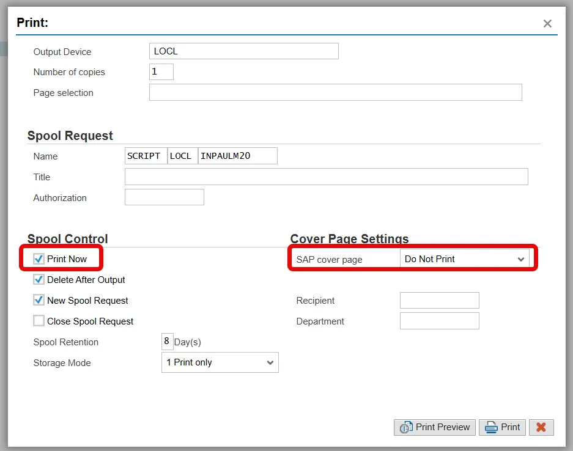
Task: Click the Print Preview button
Action: click(435, 427)
